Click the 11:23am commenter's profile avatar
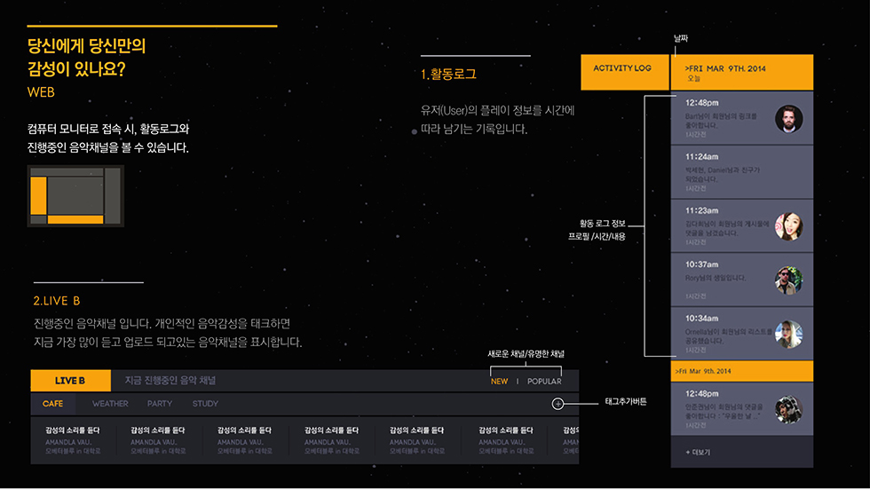The image size is (870, 489). coord(788,226)
